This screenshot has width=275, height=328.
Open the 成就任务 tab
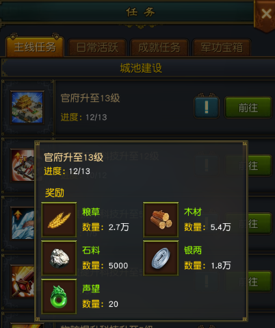click(159, 47)
